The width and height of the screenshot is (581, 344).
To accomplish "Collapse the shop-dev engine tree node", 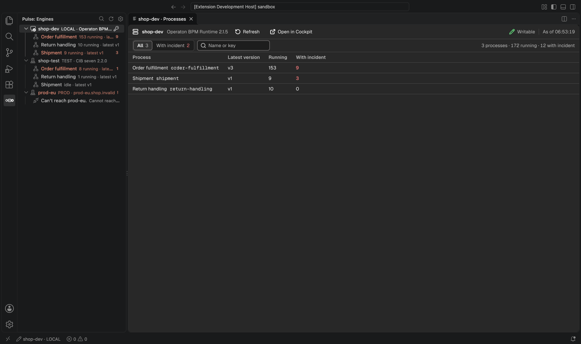I will [x=26, y=29].
